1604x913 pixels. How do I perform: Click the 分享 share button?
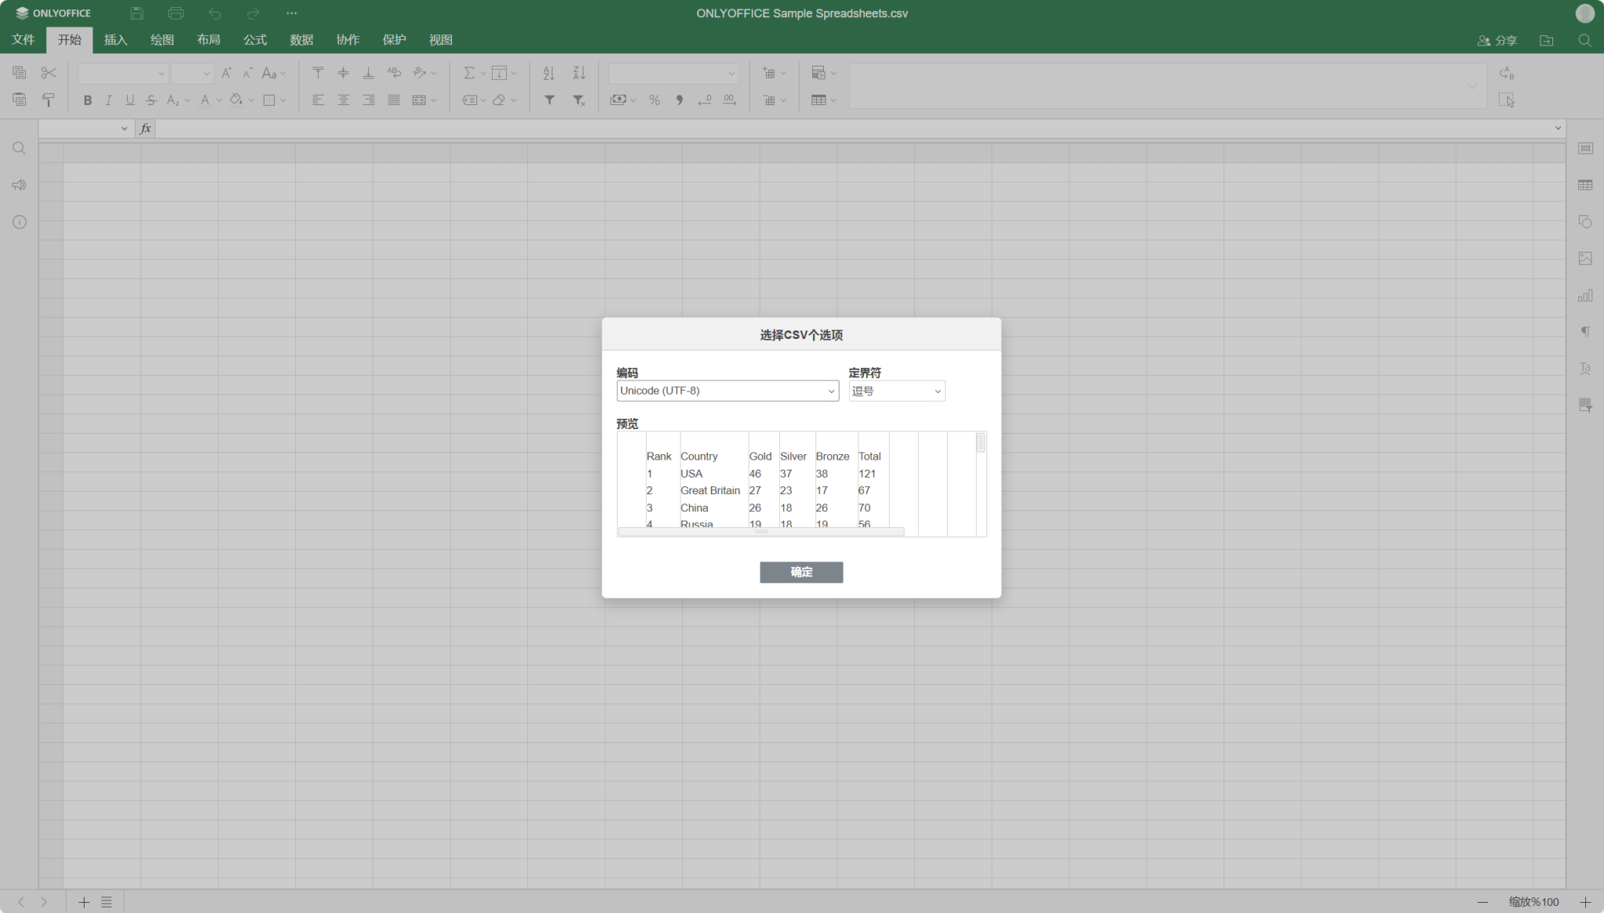click(x=1497, y=41)
